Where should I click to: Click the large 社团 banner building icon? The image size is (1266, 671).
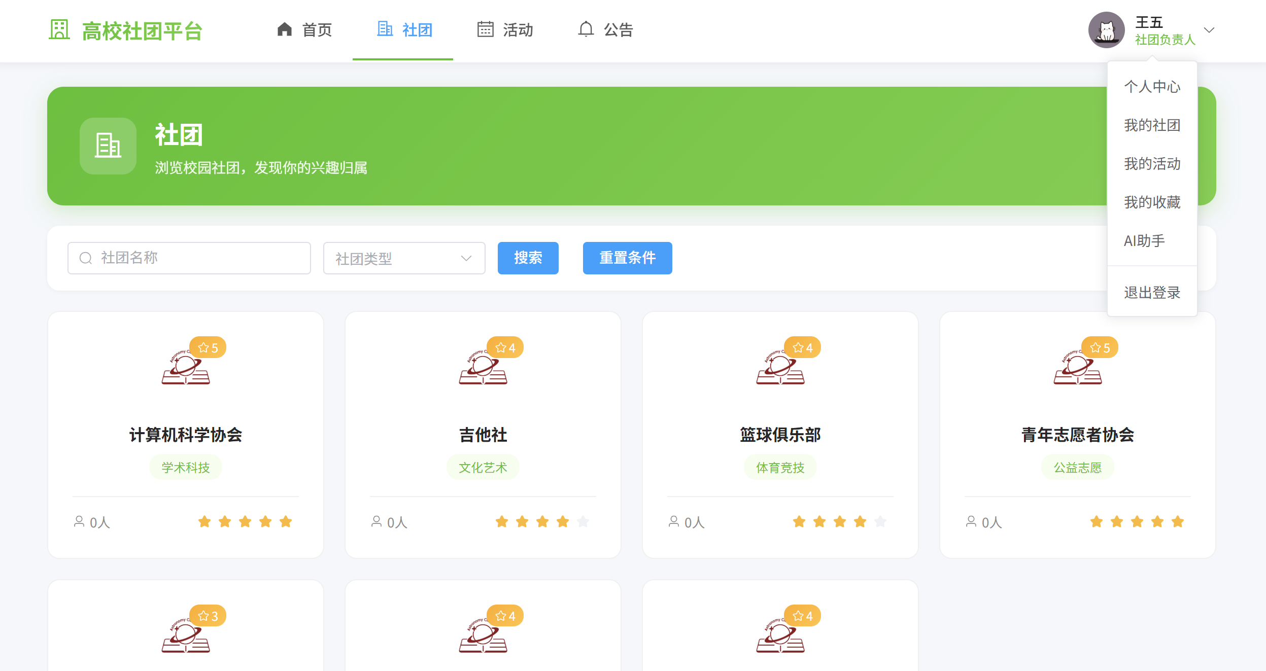(x=108, y=146)
